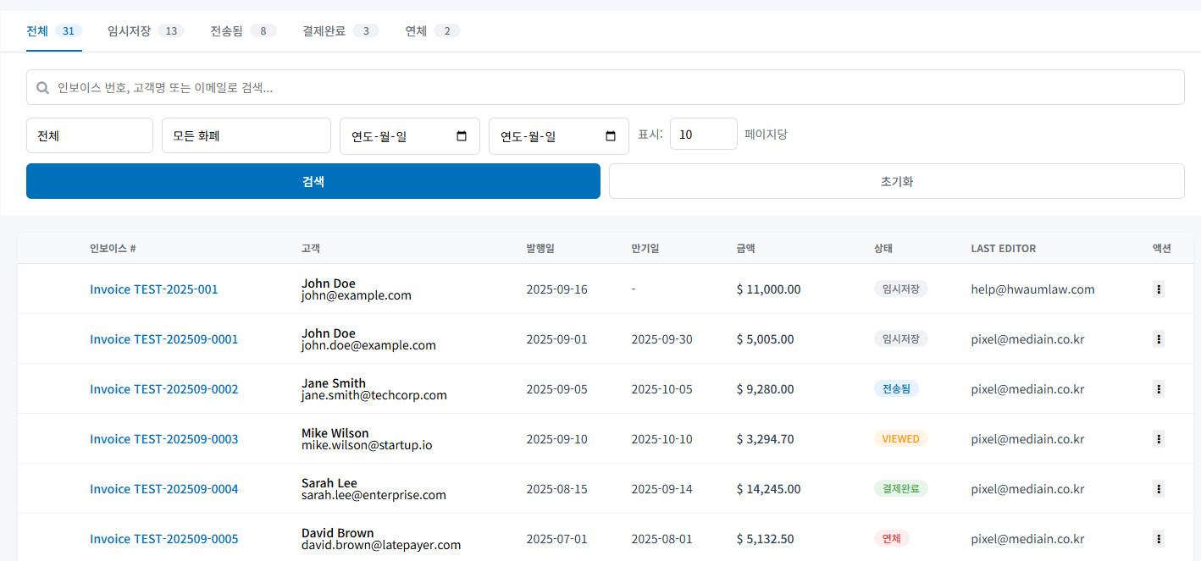The image size is (1201, 561).
Task: Open kebab menu for Jane Smith invoice
Action: point(1159,389)
